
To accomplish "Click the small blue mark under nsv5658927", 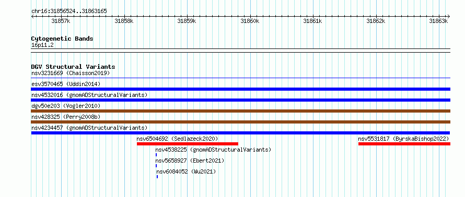I will coord(156,166).
